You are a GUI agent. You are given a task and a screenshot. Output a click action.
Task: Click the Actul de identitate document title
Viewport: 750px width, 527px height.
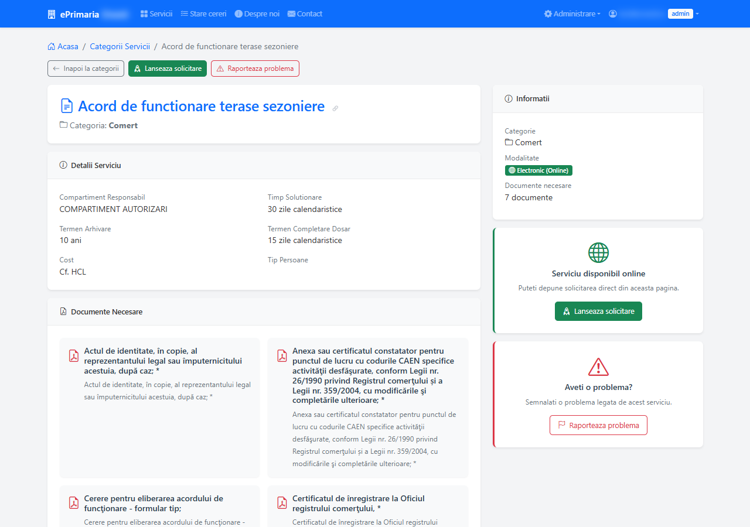click(x=164, y=361)
